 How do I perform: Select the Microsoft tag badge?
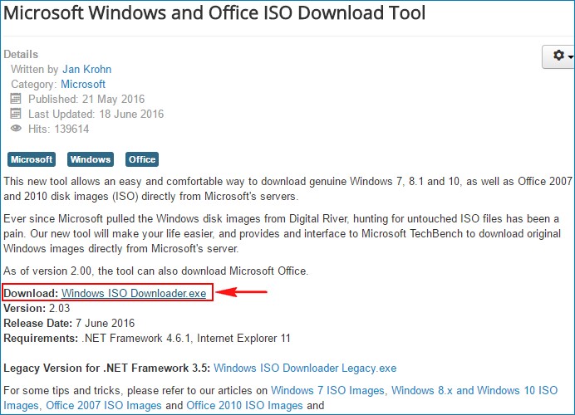pos(32,159)
